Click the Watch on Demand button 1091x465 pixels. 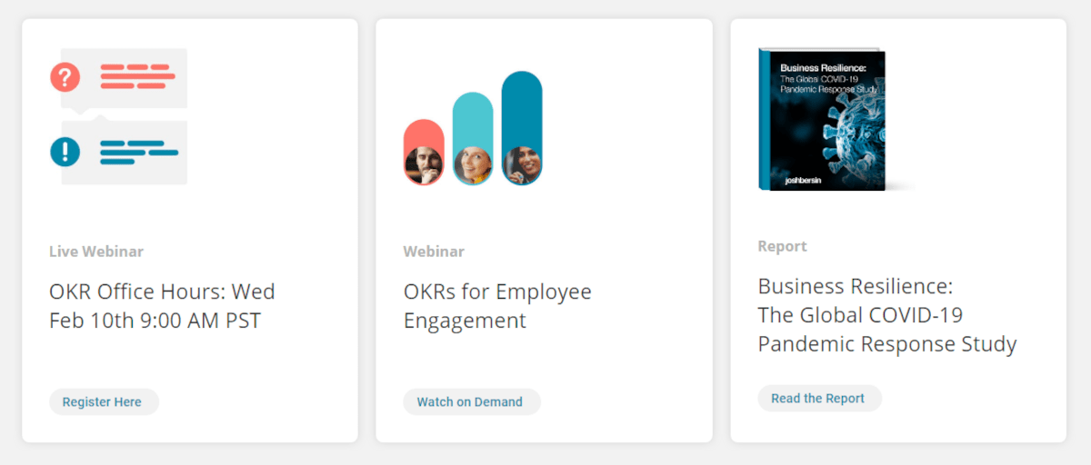pos(472,401)
